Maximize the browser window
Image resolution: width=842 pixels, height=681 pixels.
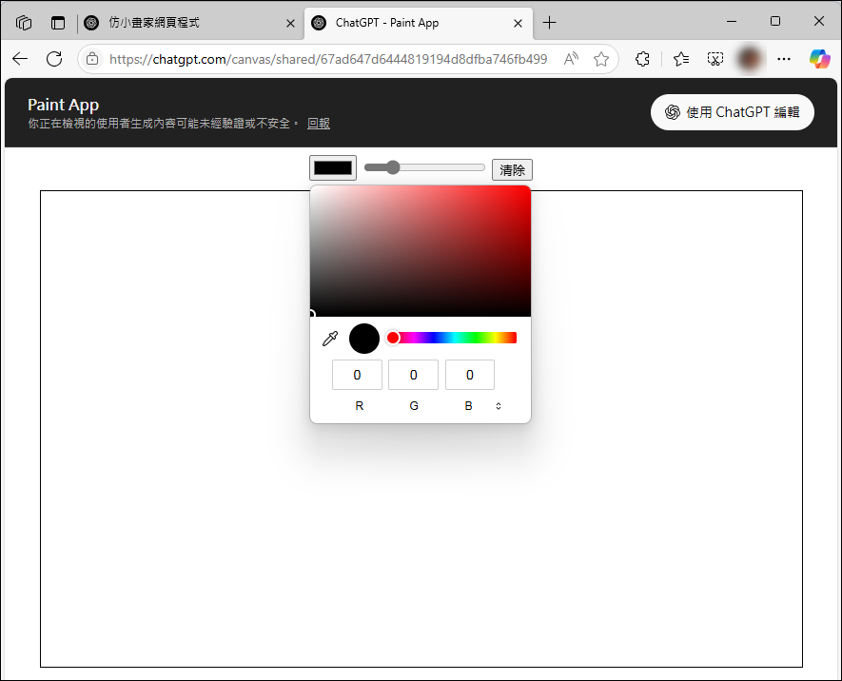[775, 22]
